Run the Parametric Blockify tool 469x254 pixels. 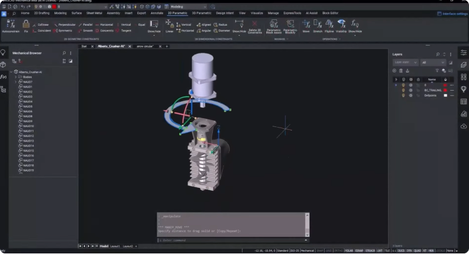point(290,26)
